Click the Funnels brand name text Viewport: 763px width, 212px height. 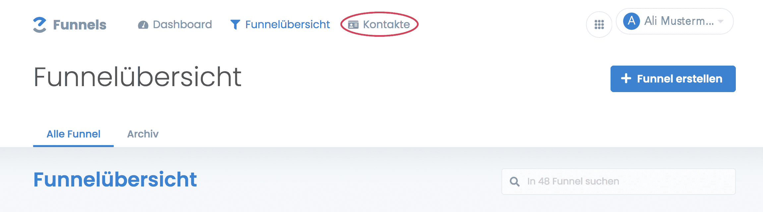(x=80, y=25)
